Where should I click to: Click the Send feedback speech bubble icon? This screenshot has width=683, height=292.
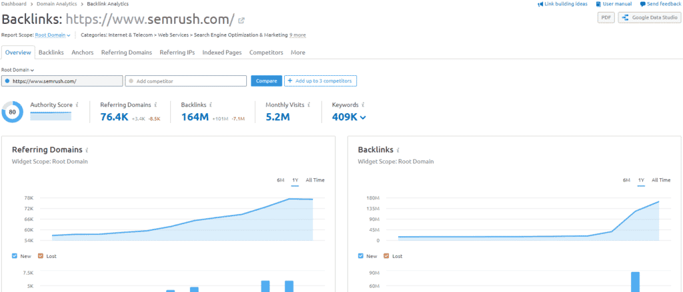pyautogui.click(x=642, y=4)
